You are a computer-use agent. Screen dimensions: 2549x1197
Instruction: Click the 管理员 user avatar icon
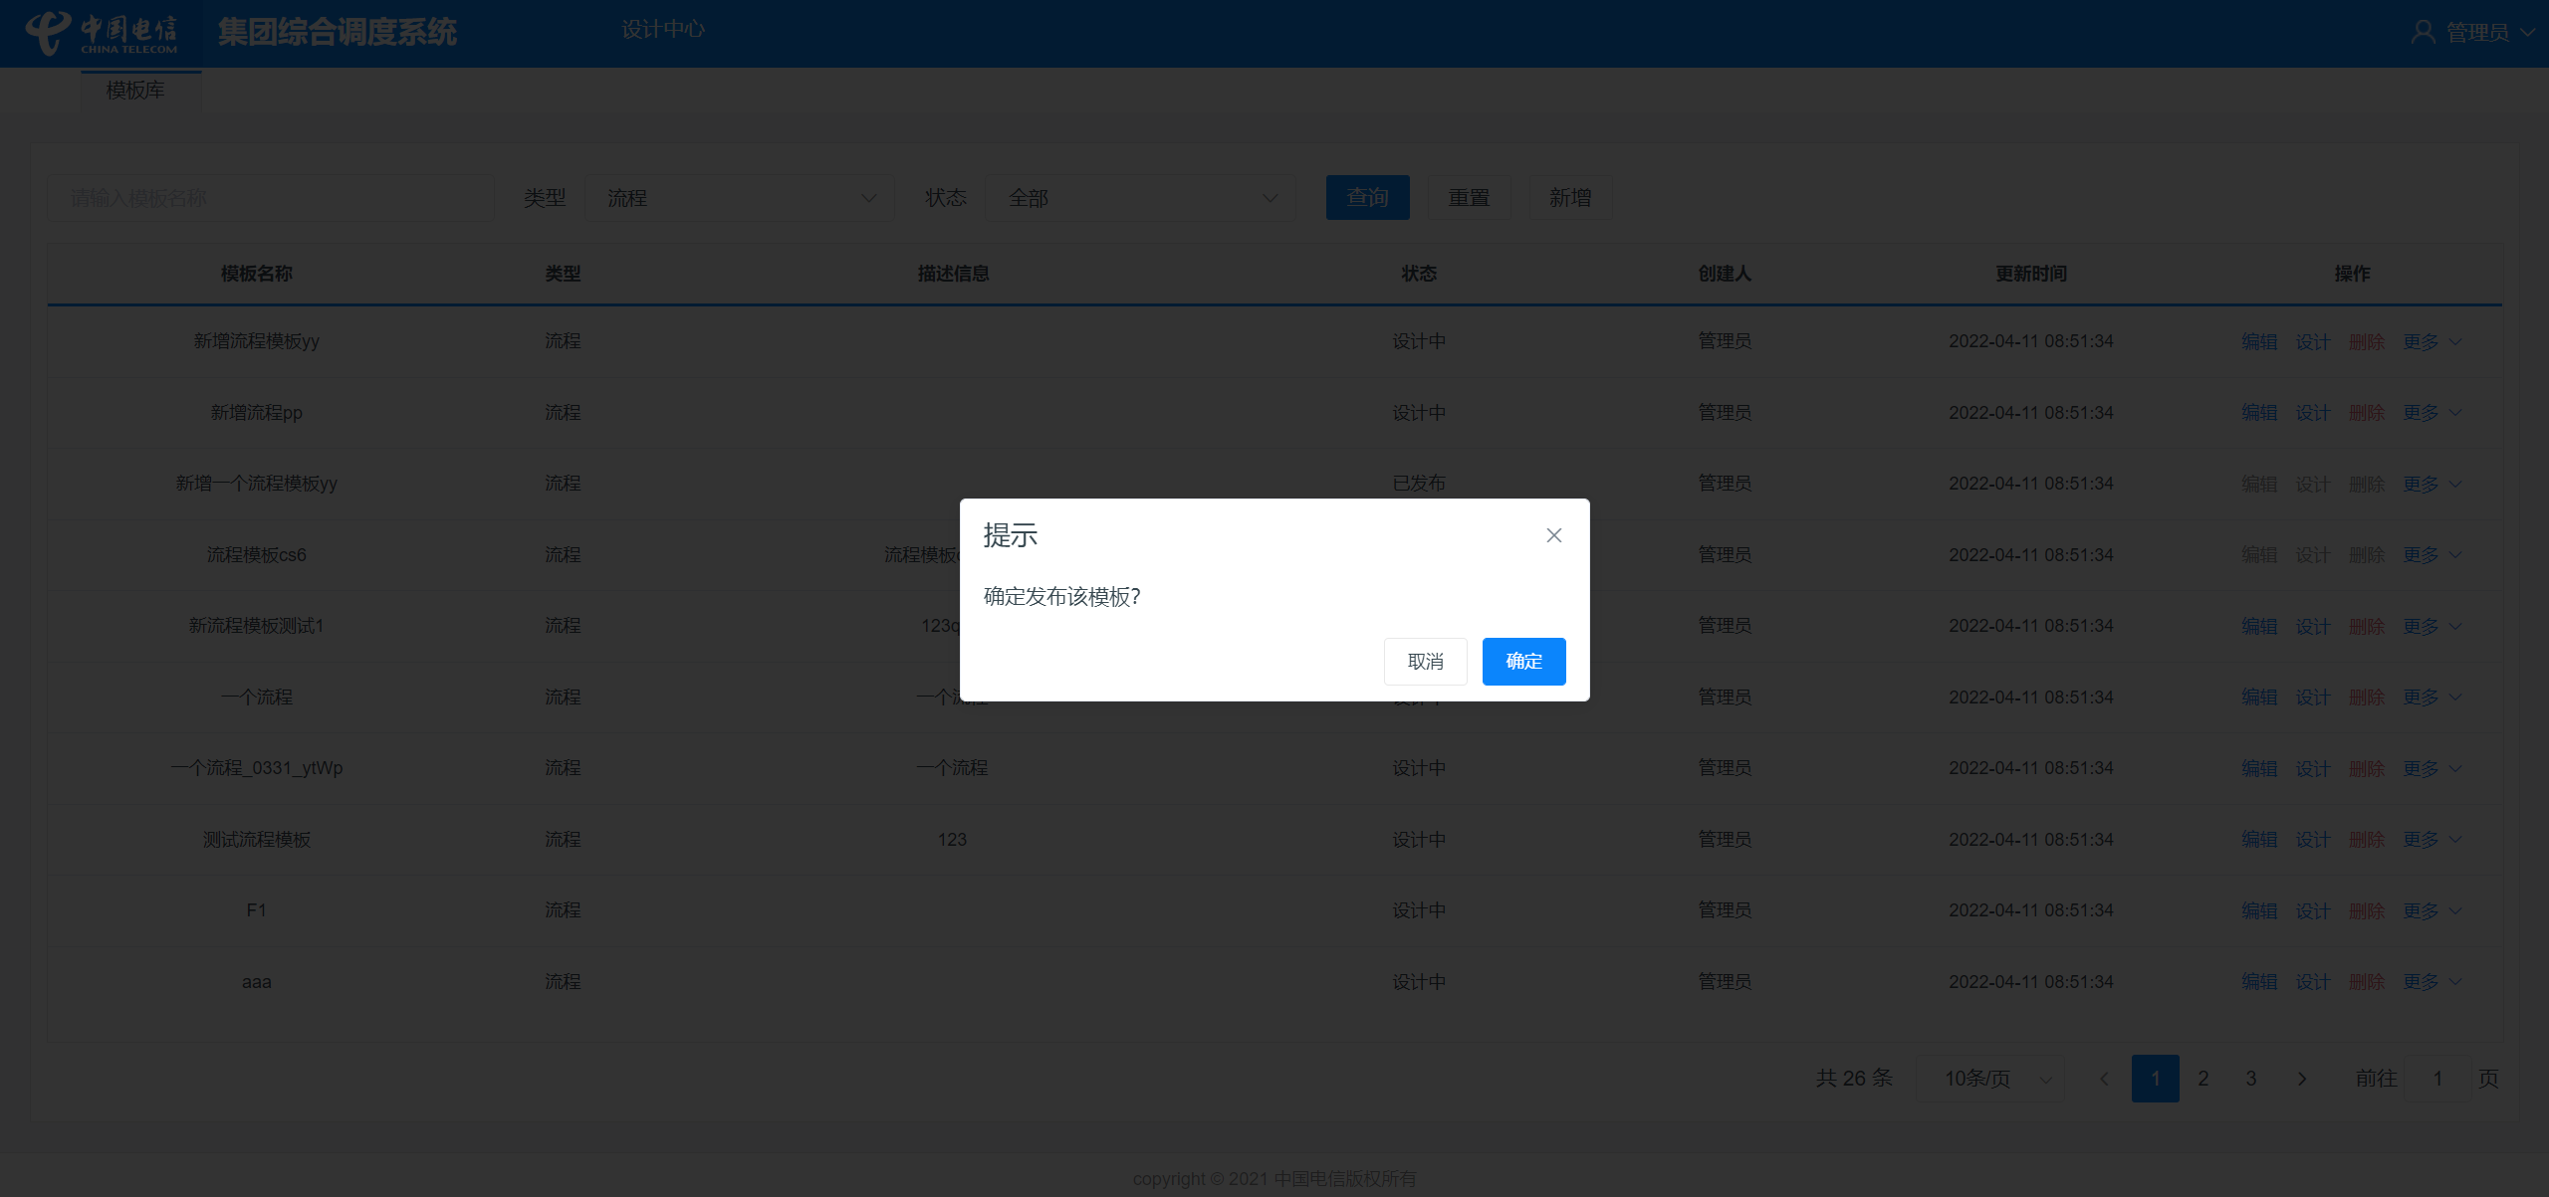2423,32
